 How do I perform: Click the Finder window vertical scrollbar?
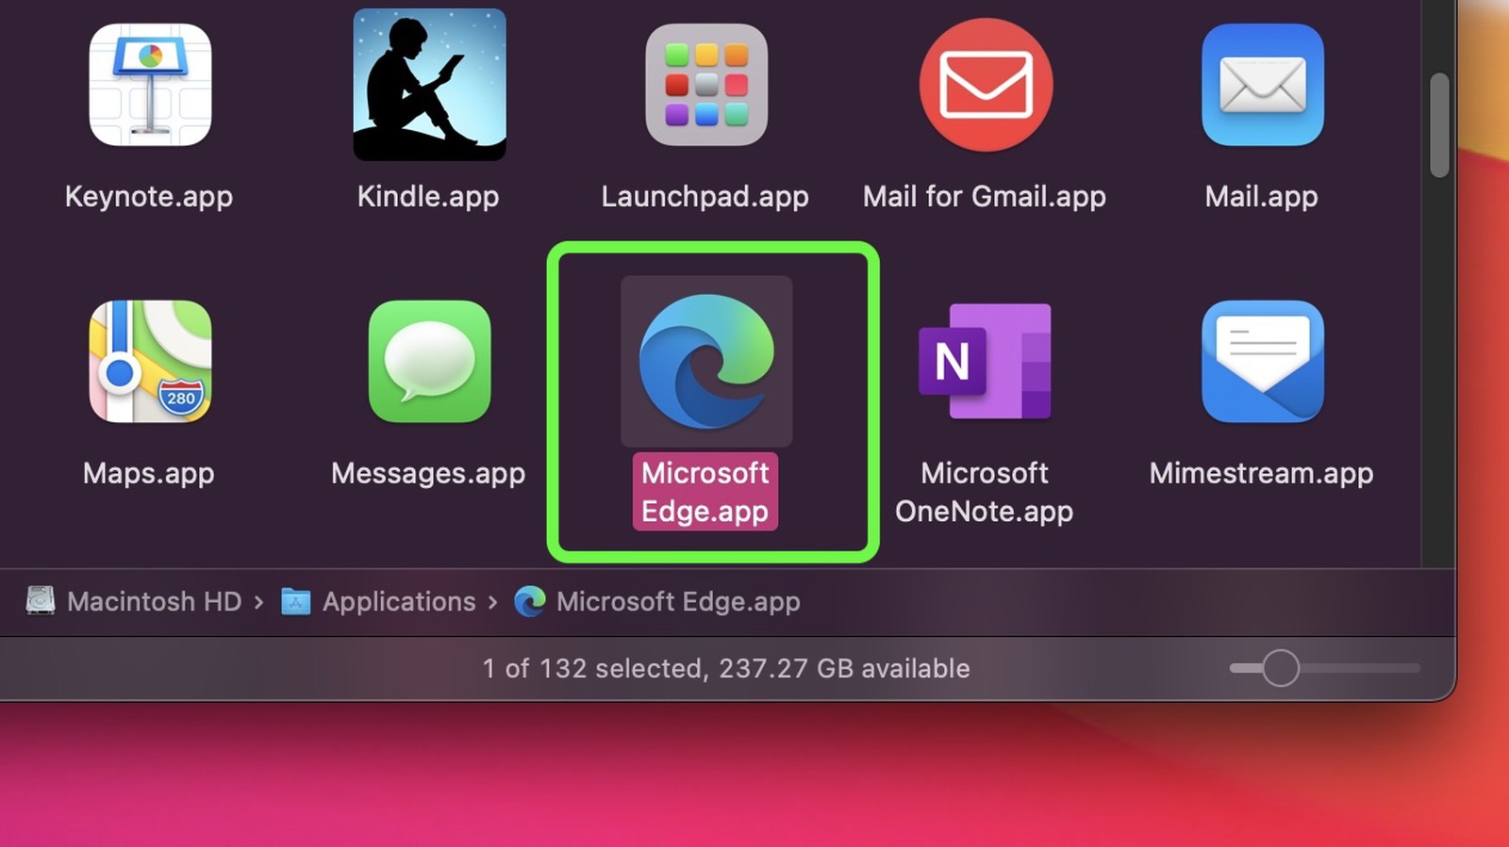coord(1439,125)
